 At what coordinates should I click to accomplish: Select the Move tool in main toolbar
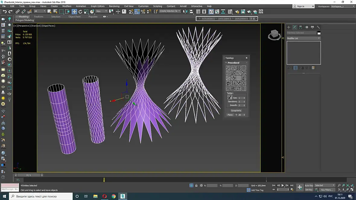[x=74, y=11]
